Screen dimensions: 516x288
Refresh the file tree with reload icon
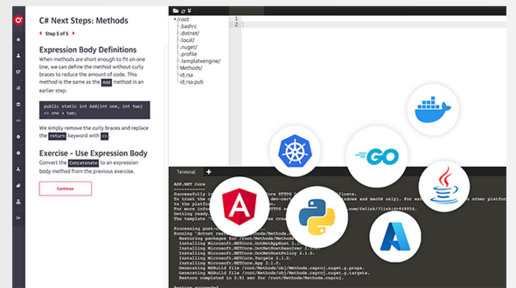(183, 11)
